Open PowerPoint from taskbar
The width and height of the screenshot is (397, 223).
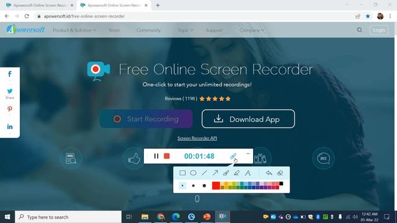pos(207,217)
